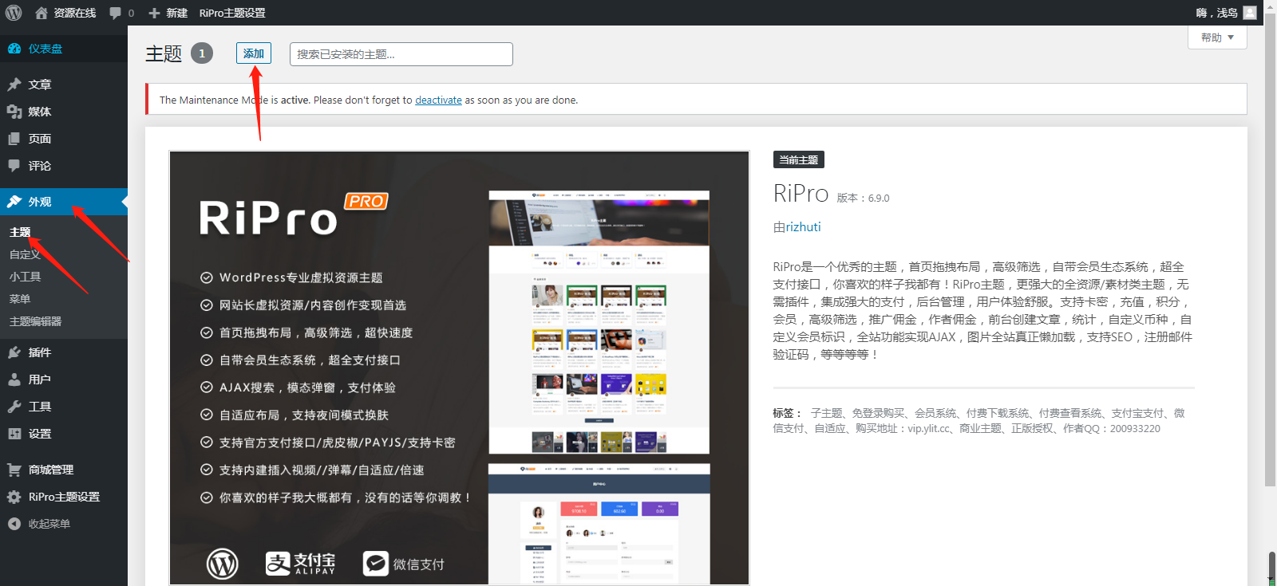This screenshot has width=1277, height=586.
Task: Click the deactivate maintenance mode link
Action: click(438, 100)
